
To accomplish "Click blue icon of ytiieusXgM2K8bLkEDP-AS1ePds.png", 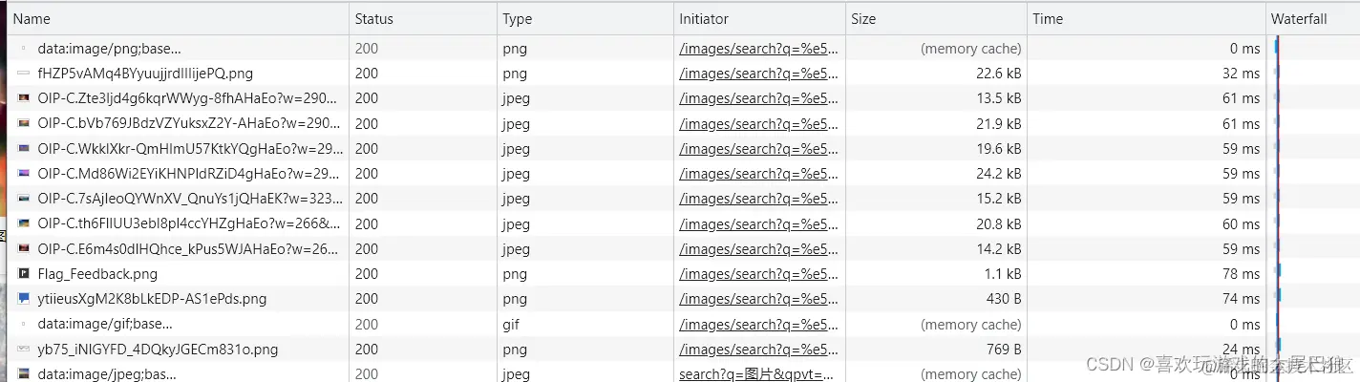I will click(24, 299).
